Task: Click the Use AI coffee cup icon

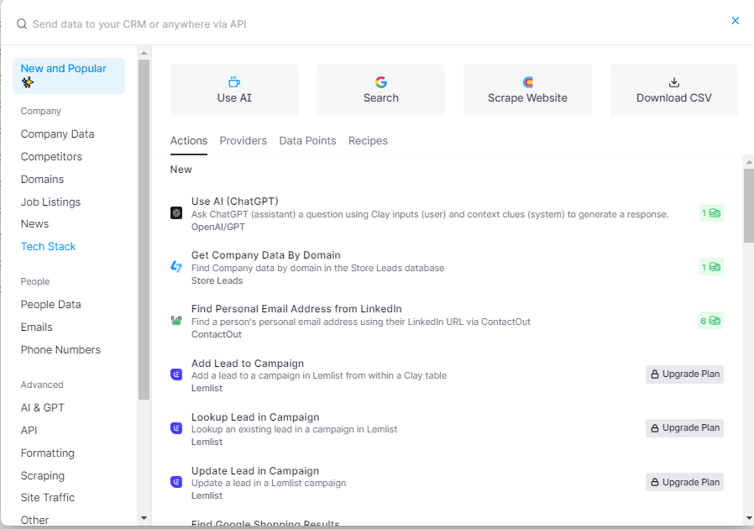Action: pos(234,81)
